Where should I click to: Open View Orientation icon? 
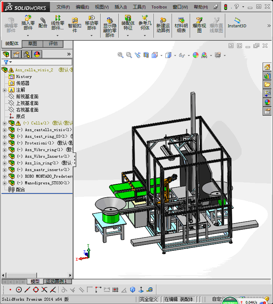155,55
